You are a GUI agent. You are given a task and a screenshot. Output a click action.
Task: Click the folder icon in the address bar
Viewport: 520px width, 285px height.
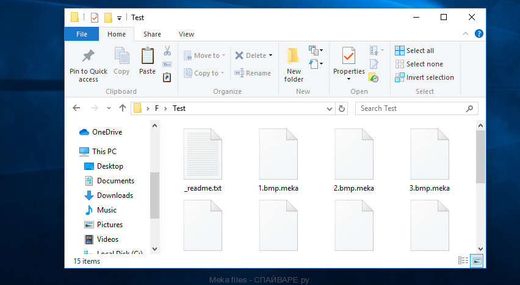tap(137, 108)
